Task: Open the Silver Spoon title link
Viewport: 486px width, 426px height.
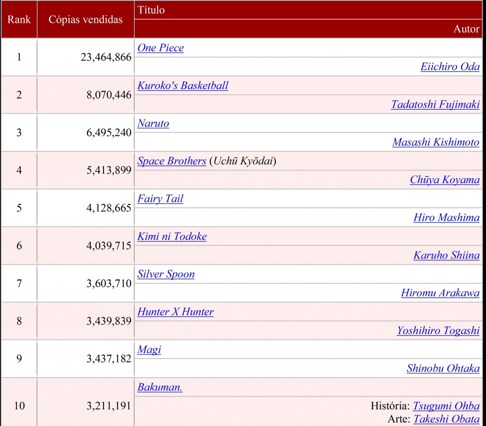Action: [x=166, y=274]
